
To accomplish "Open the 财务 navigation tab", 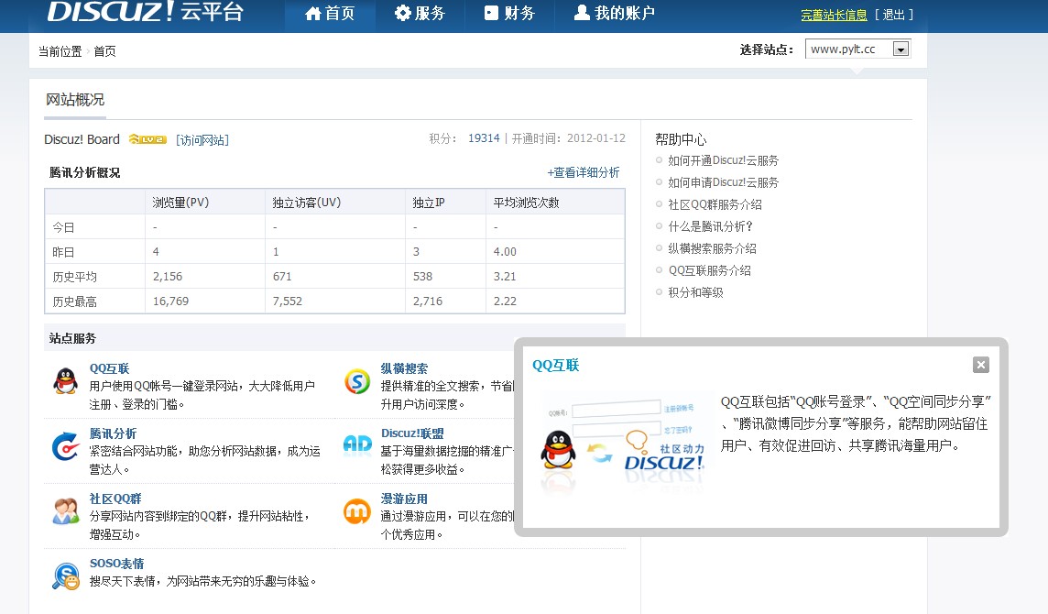I will [x=509, y=14].
